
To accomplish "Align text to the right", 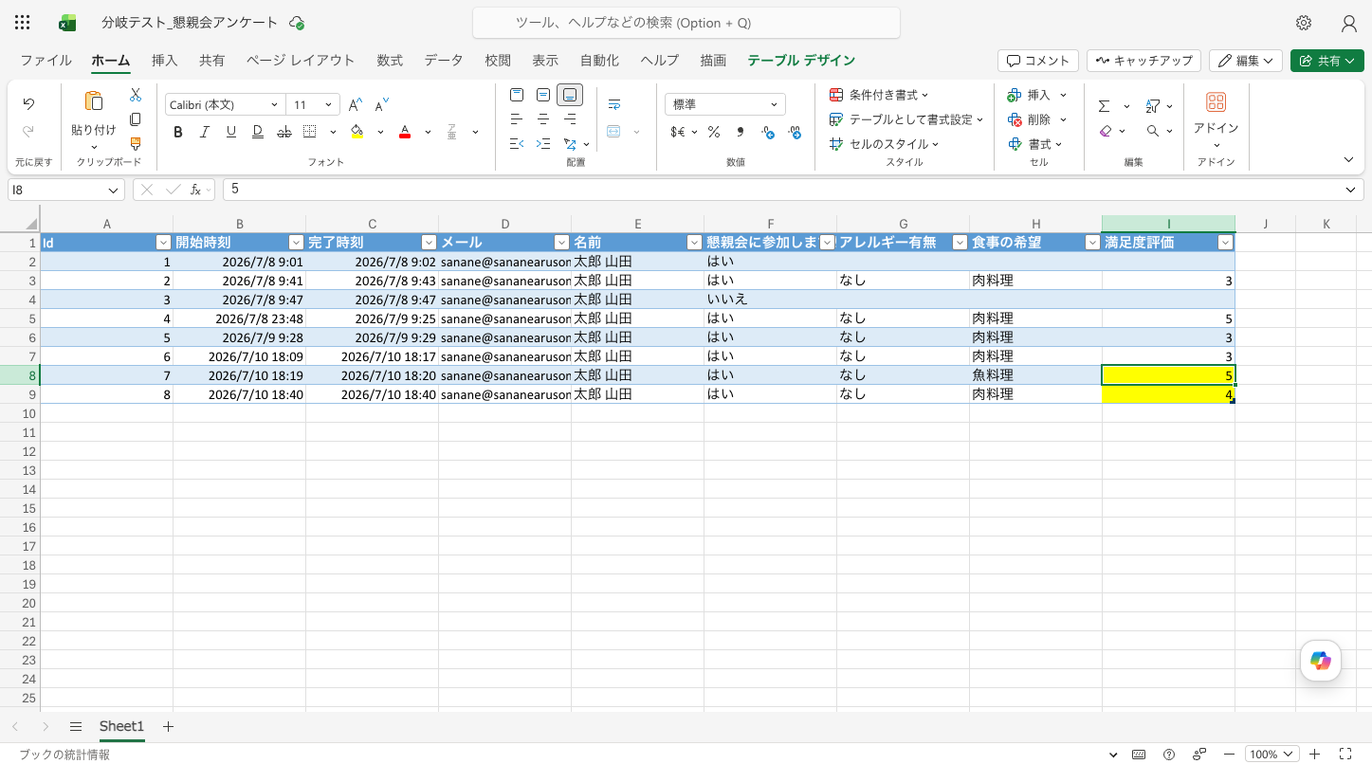I will click(x=570, y=119).
